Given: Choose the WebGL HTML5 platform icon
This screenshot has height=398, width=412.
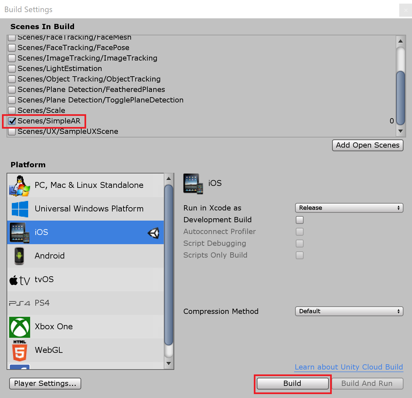Looking at the screenshot, I should (19, 351).
